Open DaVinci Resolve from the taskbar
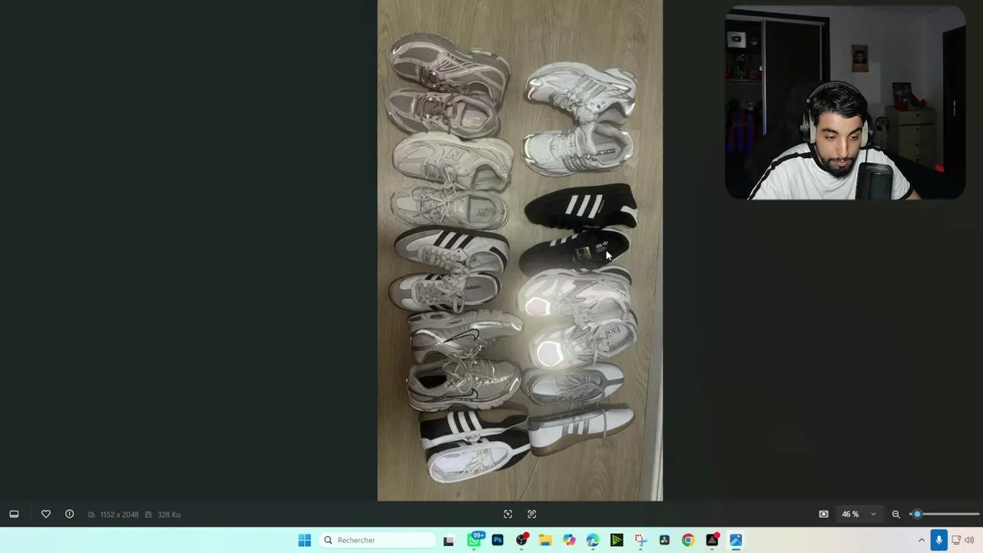The image size is (983, 553). pyautogui.click(x=664, y=540)
